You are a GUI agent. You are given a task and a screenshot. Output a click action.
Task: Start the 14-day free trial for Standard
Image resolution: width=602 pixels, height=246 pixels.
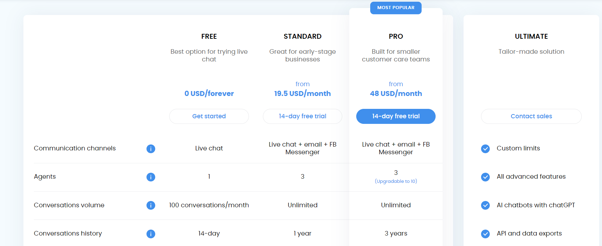302,116
